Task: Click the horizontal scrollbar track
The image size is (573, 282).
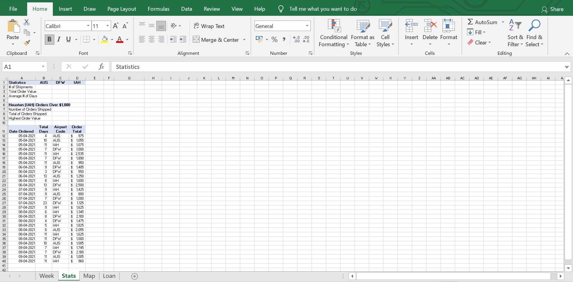Action: 453,276
